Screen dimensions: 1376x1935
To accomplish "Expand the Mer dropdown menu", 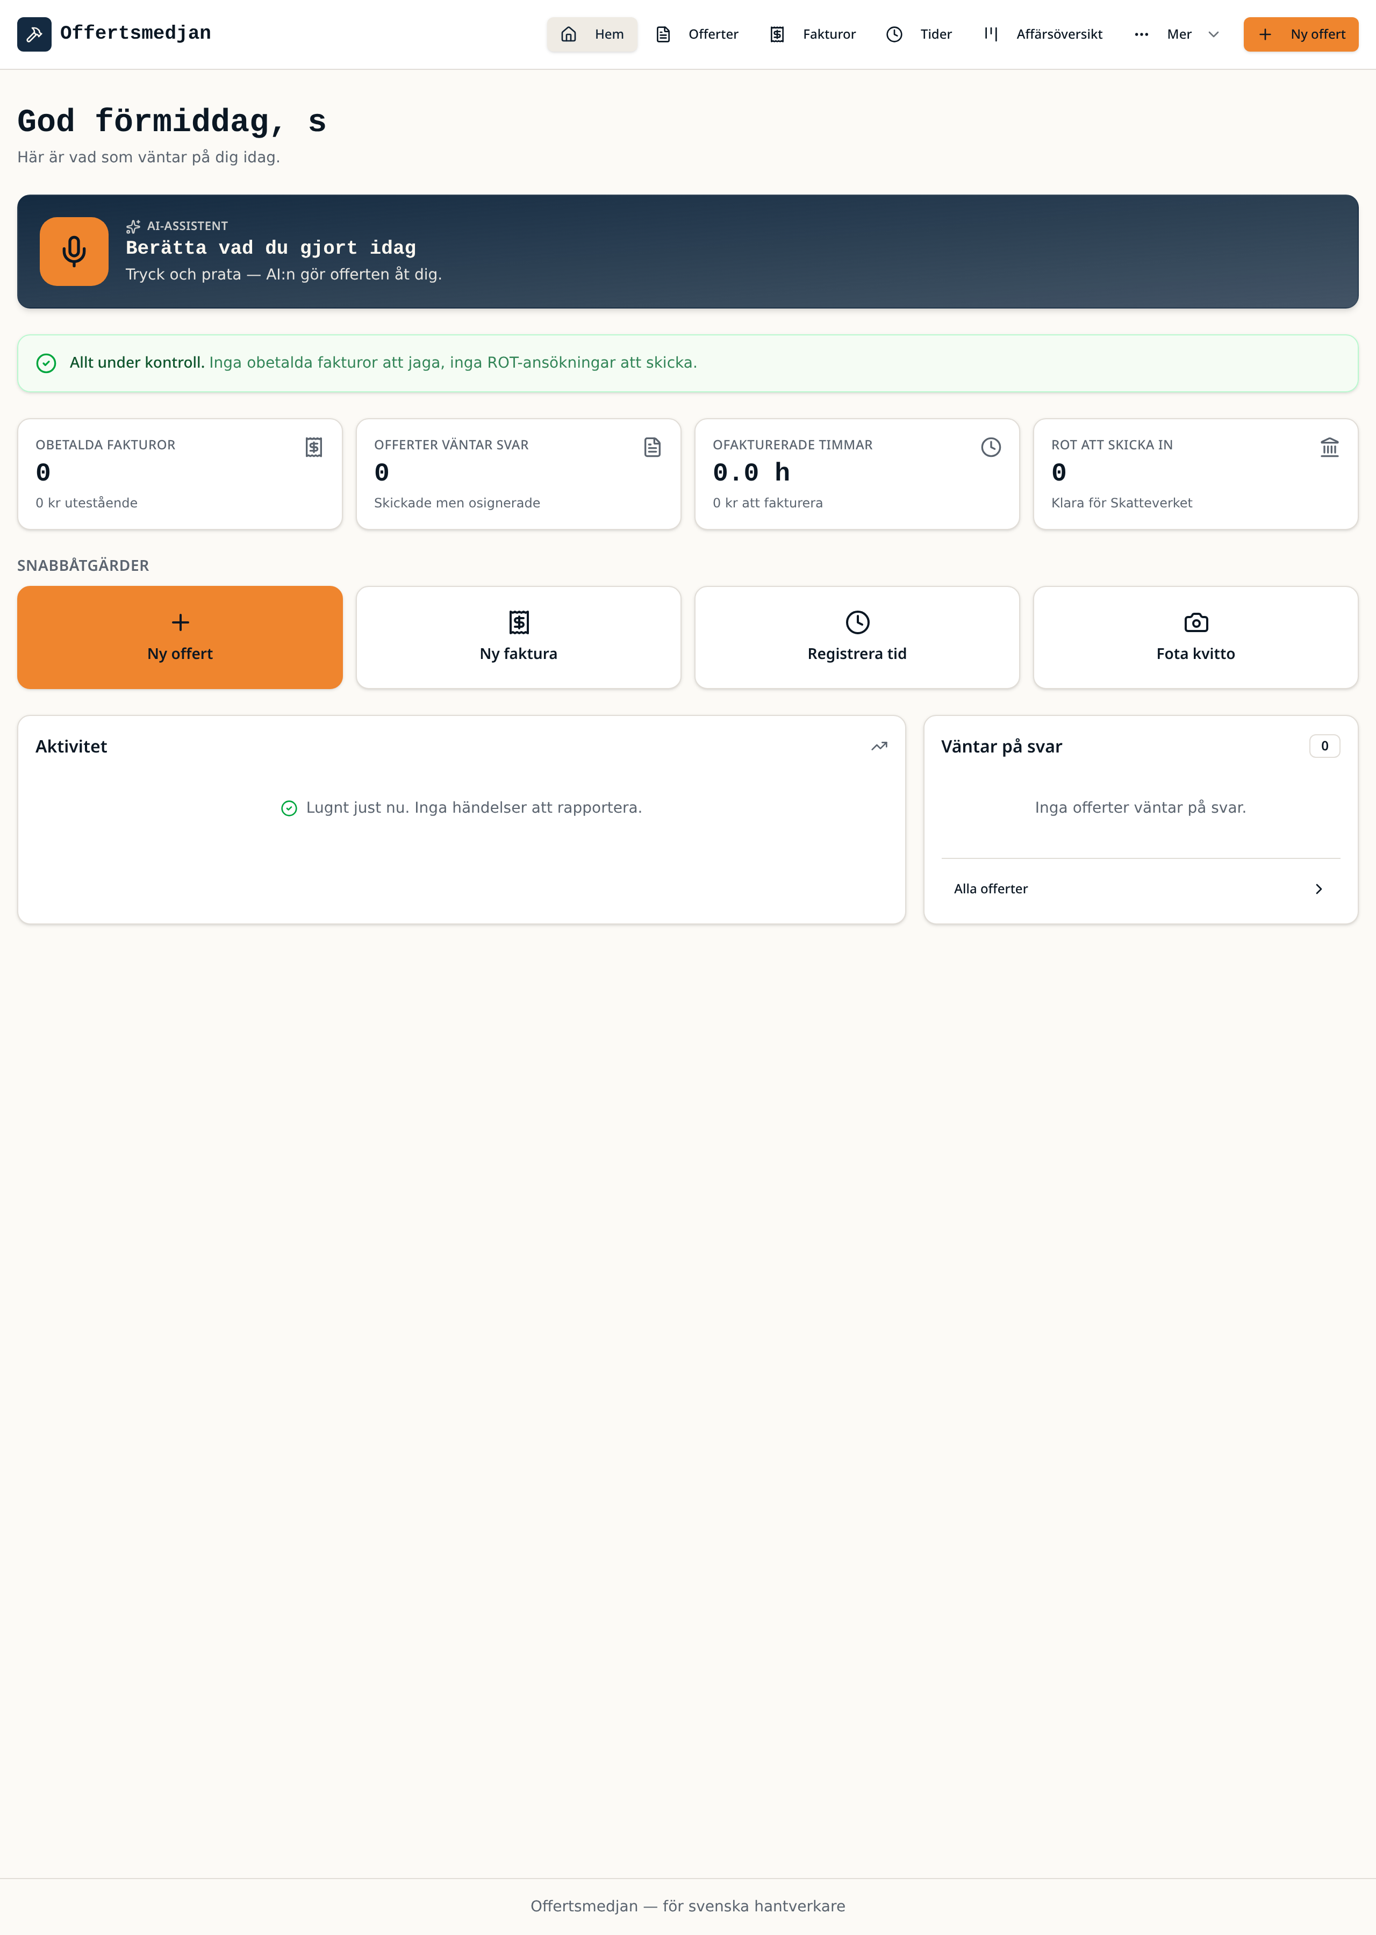I will (x=1177, y=34).
